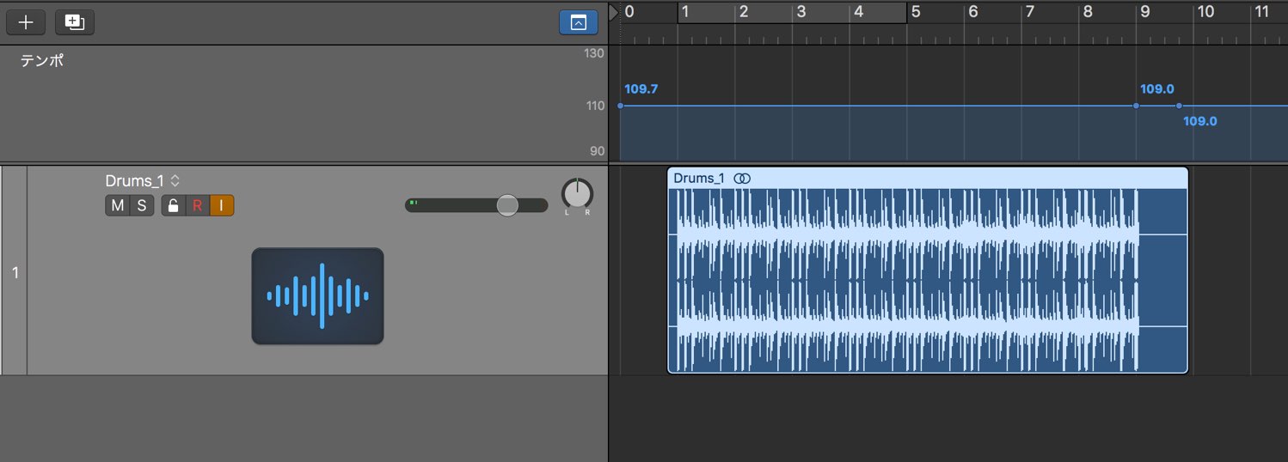Click the pan knob on Drums_1

[578, 195]
